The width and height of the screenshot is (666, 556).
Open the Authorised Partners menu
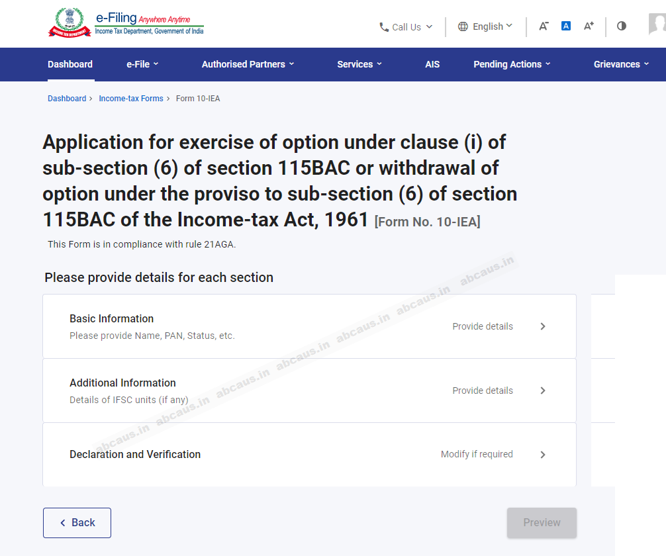coord(248,64)
